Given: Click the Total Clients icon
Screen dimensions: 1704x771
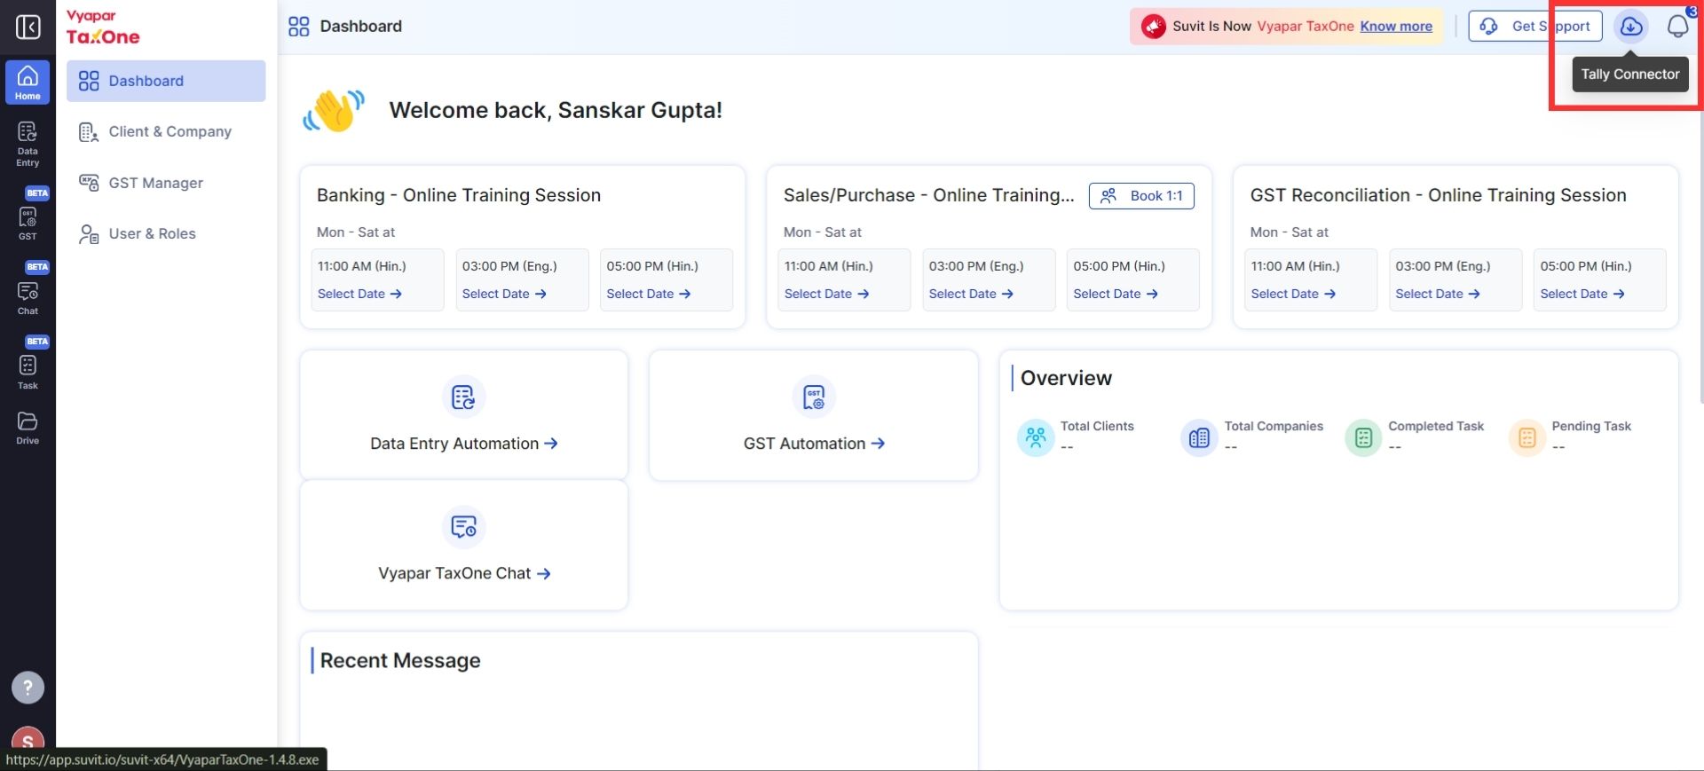Looking at the screenshot, I should point(1036,437).
